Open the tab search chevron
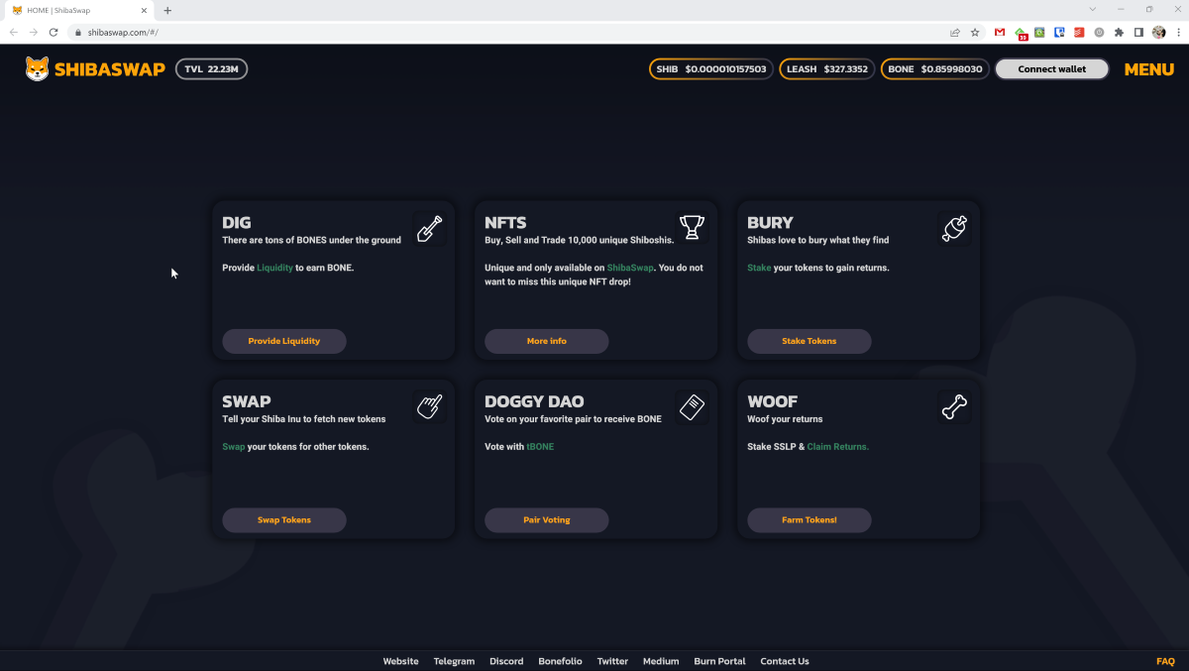 [1093, 9]
